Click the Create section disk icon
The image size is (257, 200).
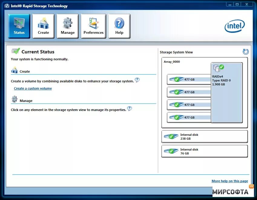coord(15,70)
